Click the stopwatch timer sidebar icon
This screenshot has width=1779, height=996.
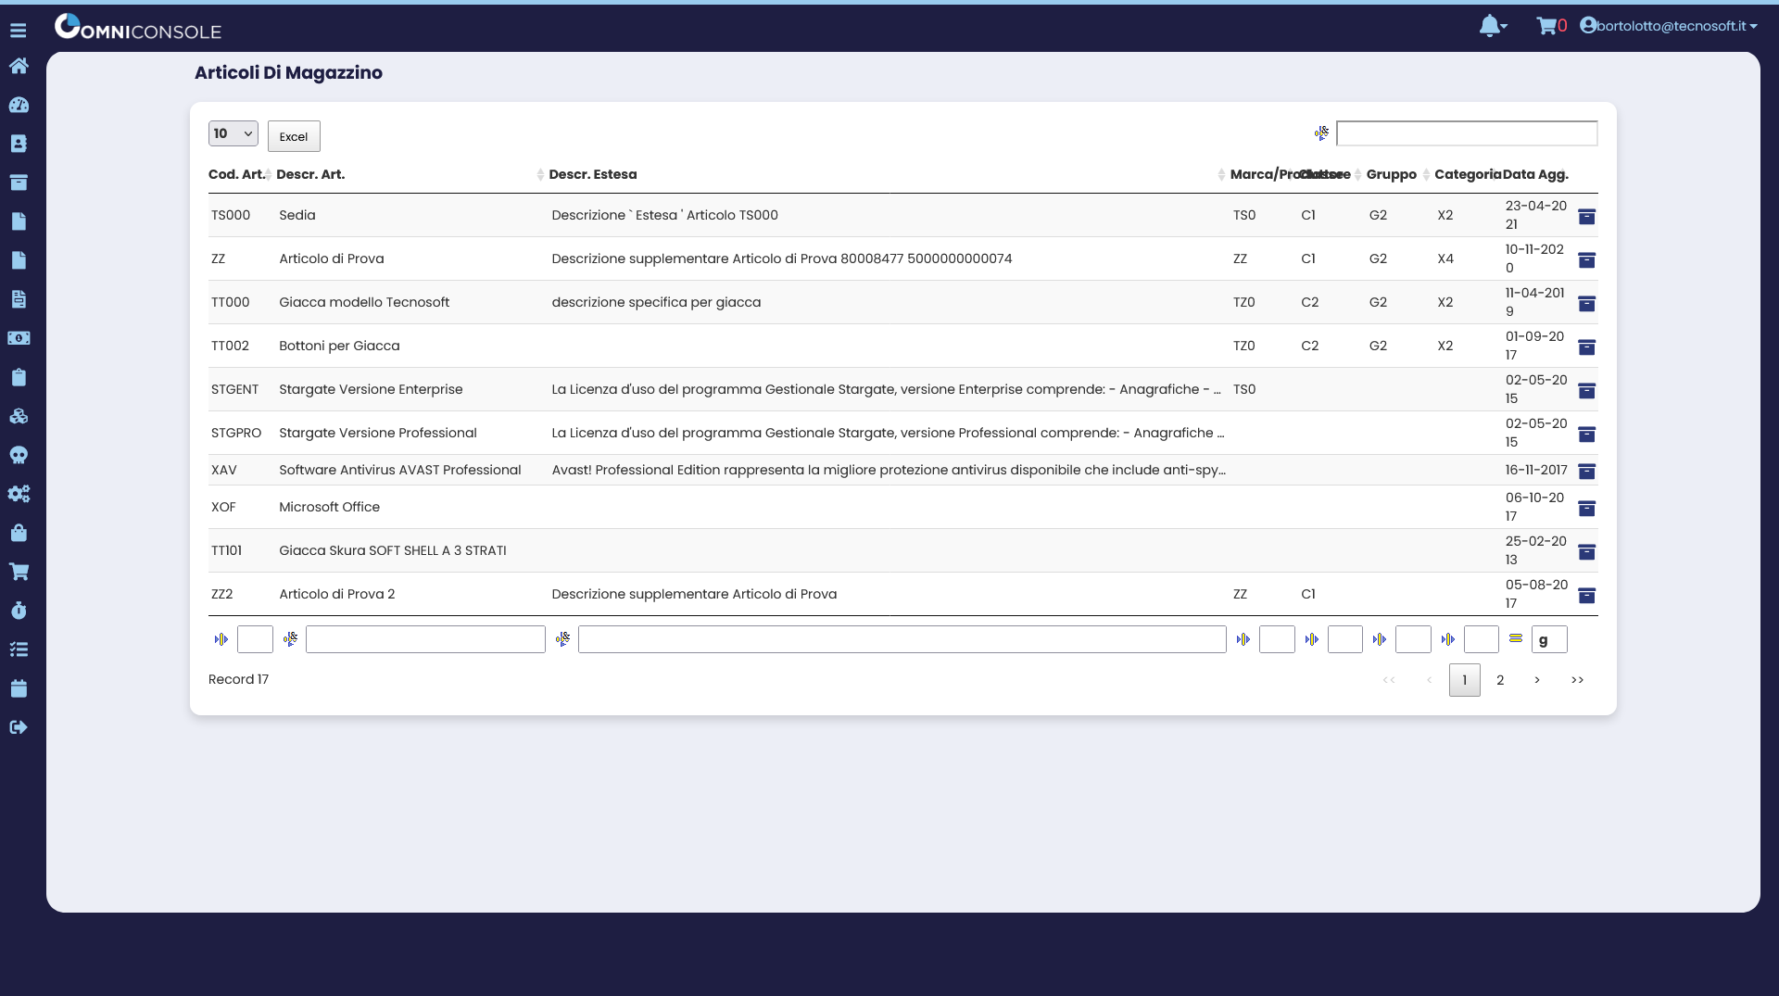coord(19,611)
